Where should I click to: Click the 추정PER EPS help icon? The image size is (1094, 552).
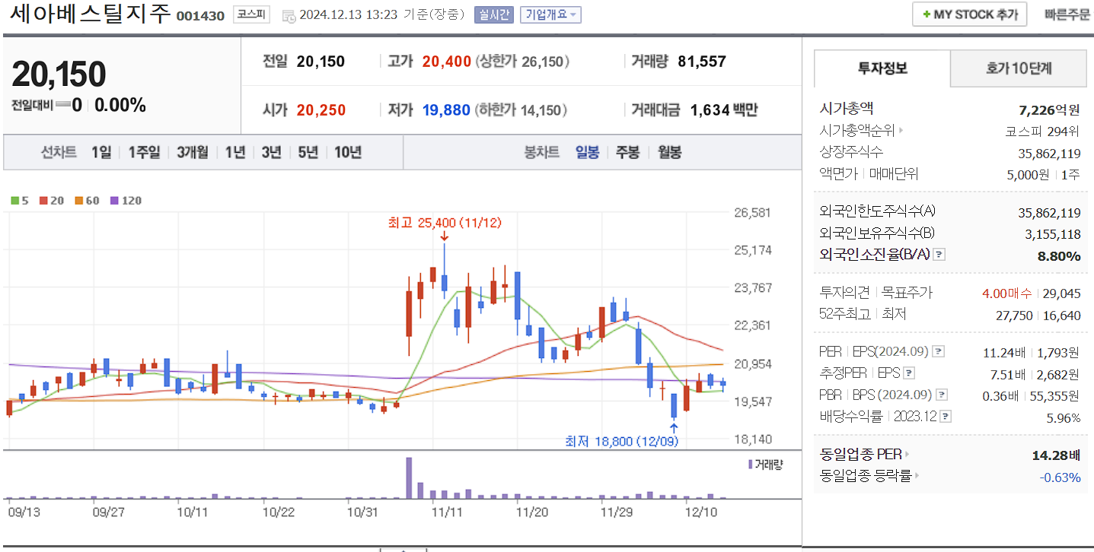pos(909,373)
